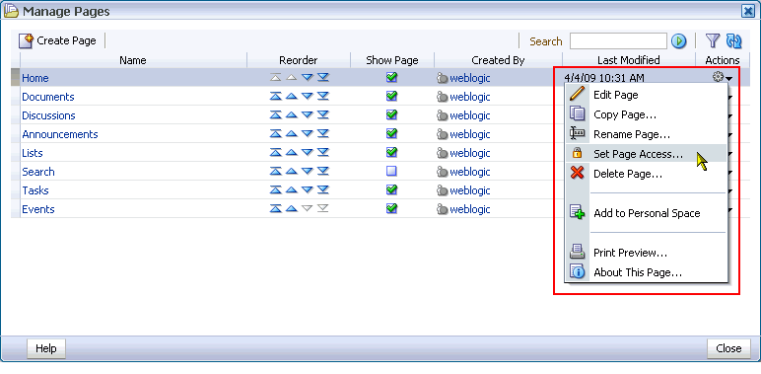Viewport: 761px width, 374px height.
Task: Click weblogic creator in Events row
Action: point(470,209)
